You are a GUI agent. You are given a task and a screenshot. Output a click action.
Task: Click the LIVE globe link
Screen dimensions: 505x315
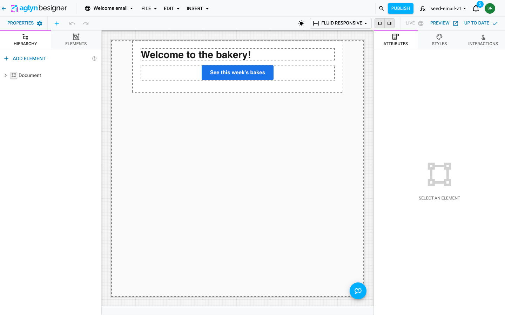coord(415,23)
